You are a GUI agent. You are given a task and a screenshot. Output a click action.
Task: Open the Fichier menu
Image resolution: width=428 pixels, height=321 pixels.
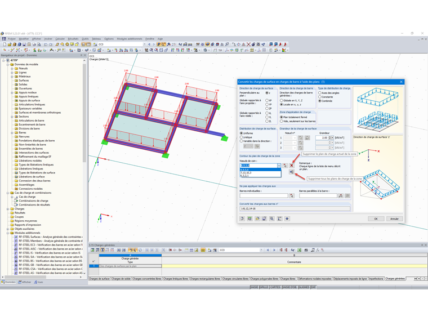coord(12,39)
